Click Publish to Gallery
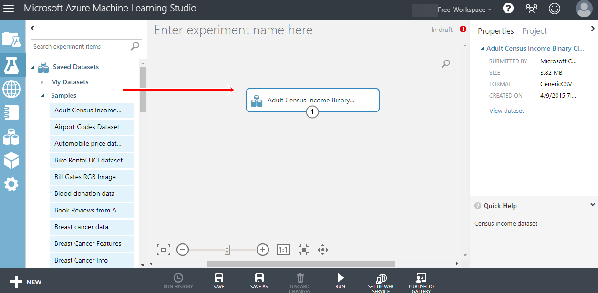The image size is (598, 293). click(421, 283)
